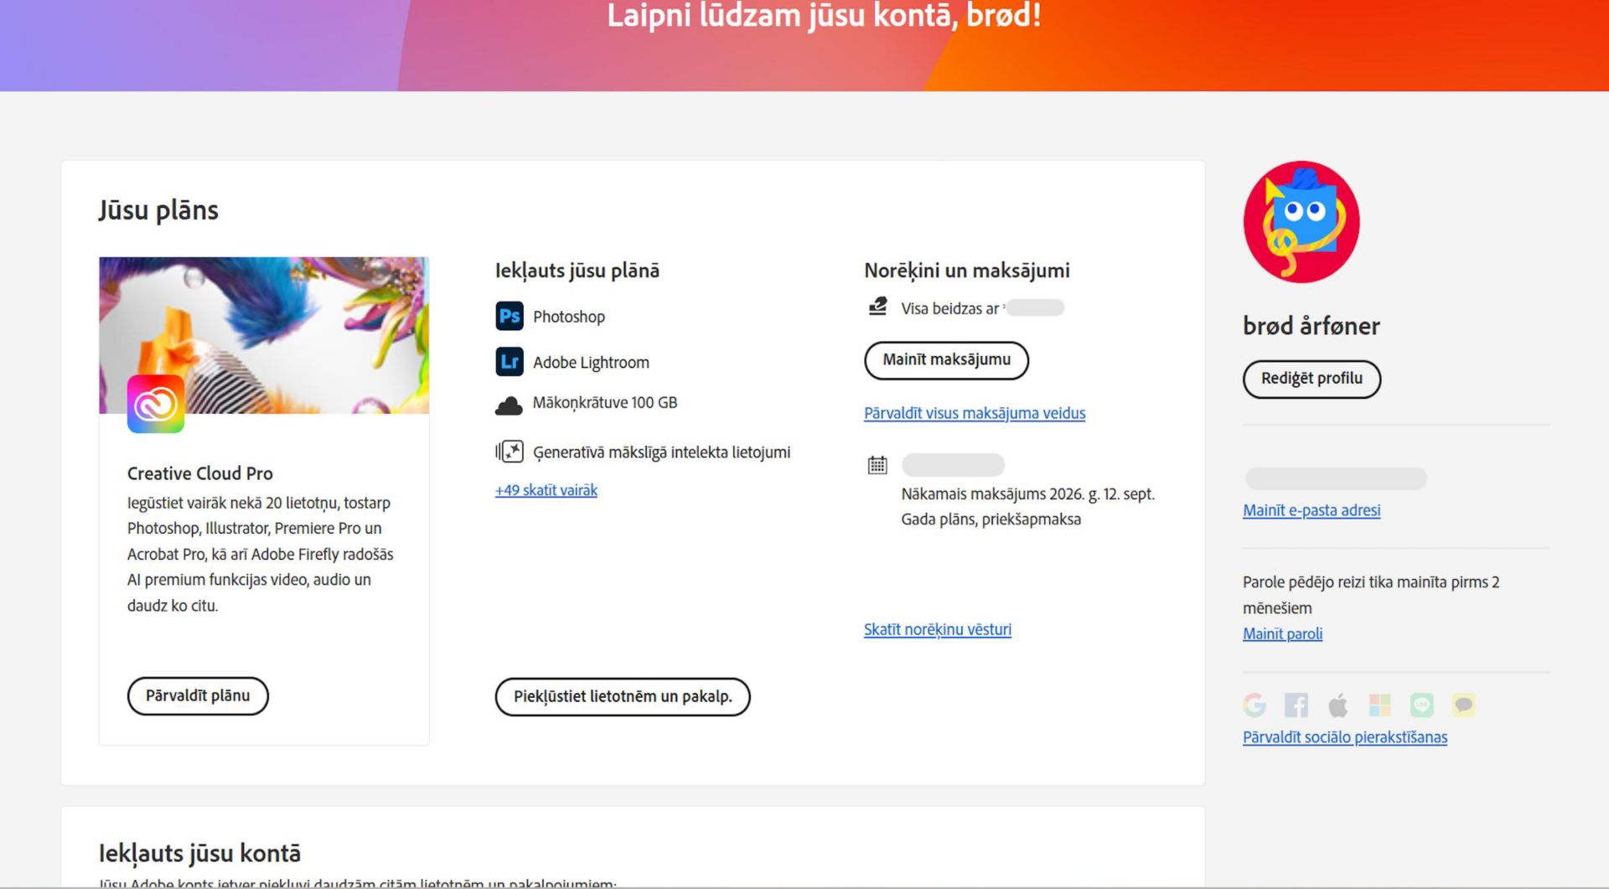Click the cloud storage icon beside Mākoņkrātuve

(x=510, y=403)
